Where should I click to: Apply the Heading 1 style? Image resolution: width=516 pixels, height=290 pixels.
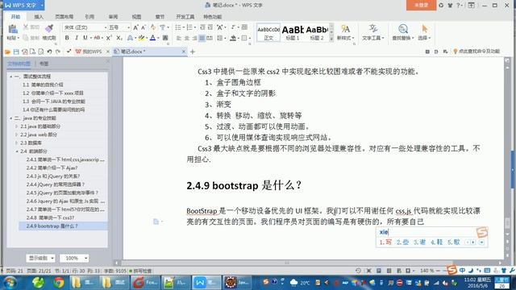(x=293, y=32)
